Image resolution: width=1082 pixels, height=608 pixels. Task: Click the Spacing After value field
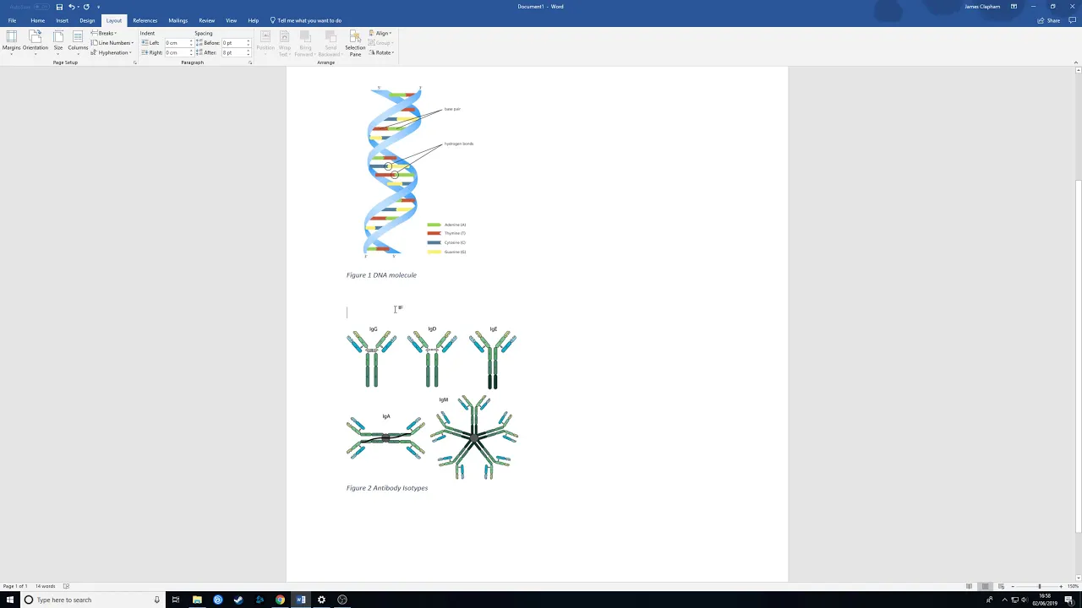pyautogui.click(x=233, y=52)
